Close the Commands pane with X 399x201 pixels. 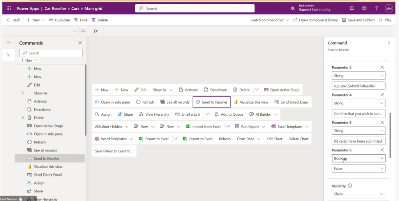pos(80,43)
